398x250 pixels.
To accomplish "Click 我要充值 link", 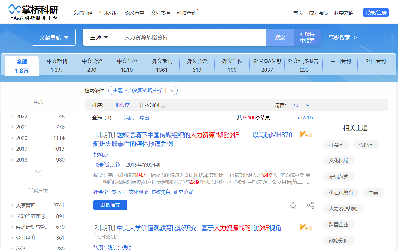I will (x=344, y=13).
